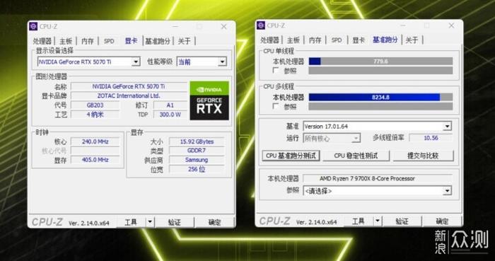Click the 工艺 value 4 纳米
Image resolution: width=495 pixels, height=261 pixels.
(x=95, y=115)
